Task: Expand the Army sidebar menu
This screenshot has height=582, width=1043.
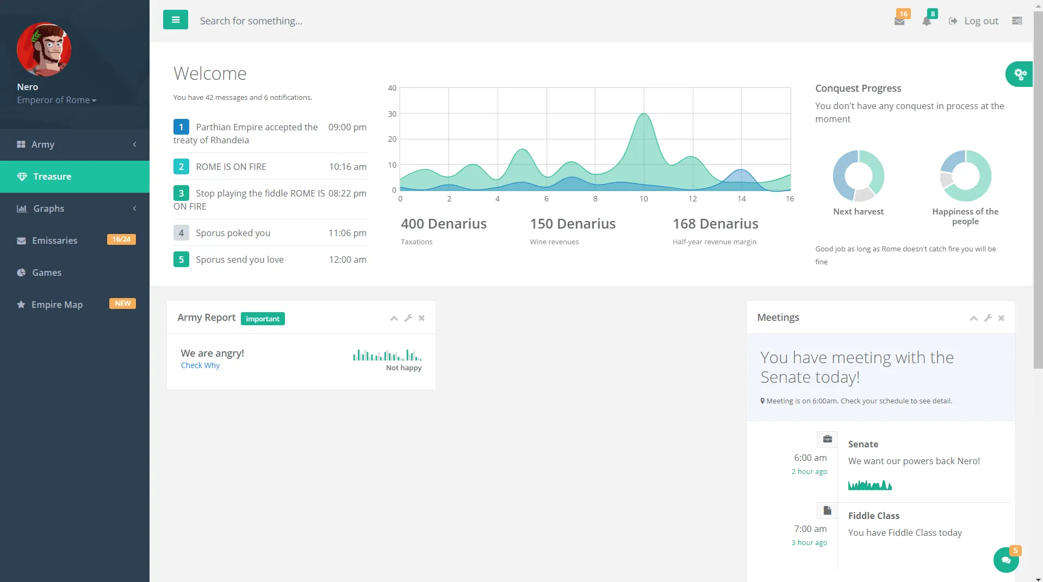Action: click(74, 144)
